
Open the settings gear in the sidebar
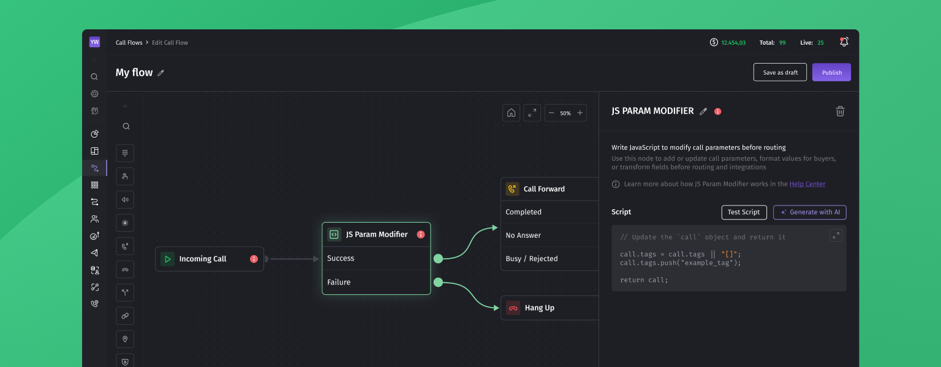(x=94, y=94)
